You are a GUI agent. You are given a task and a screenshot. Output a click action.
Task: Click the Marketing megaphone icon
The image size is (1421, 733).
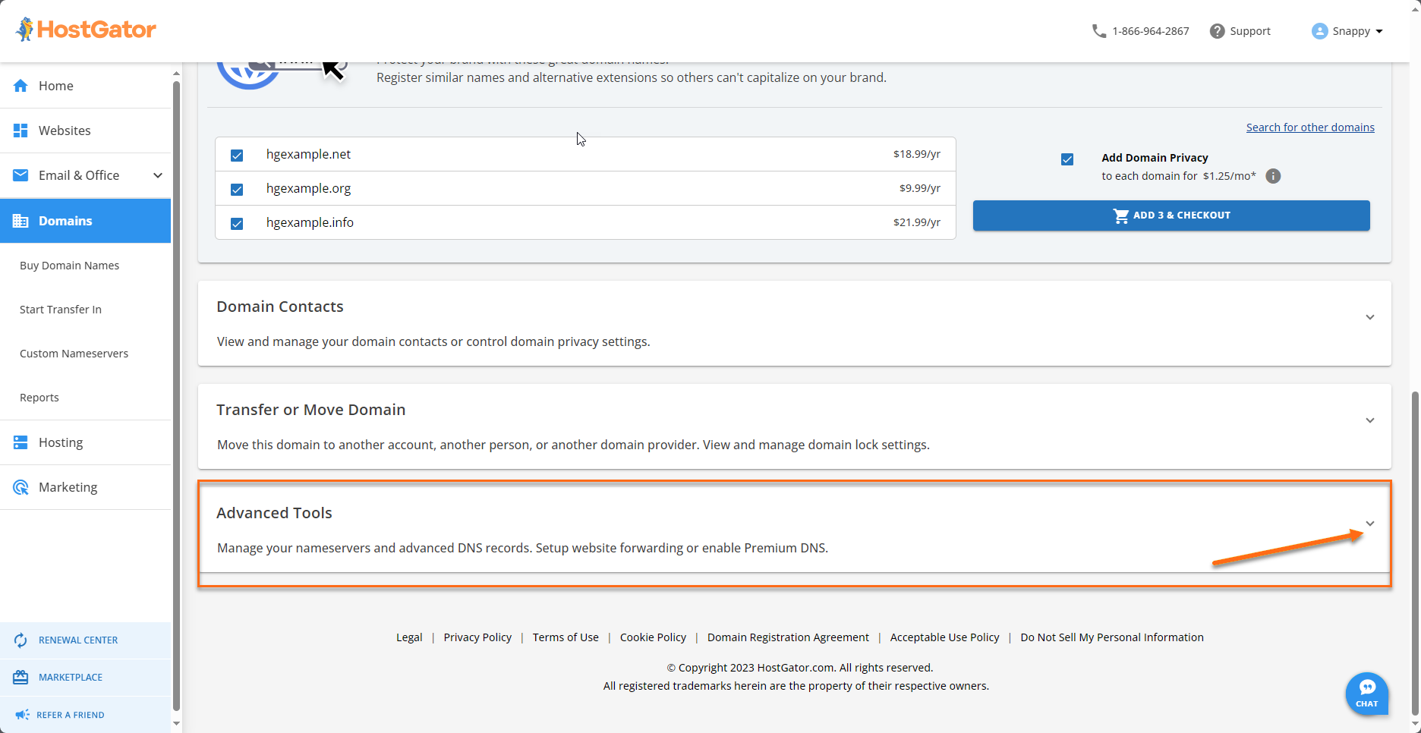click(x=20, y=486)
